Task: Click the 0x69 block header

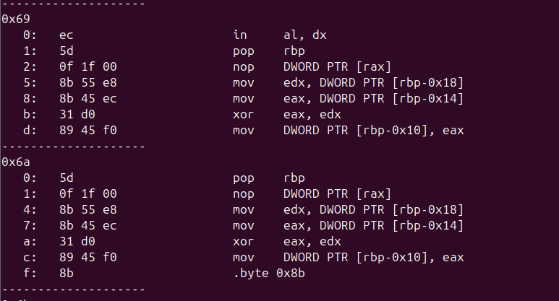Action: pyautogui.click(x=14, y=19)
